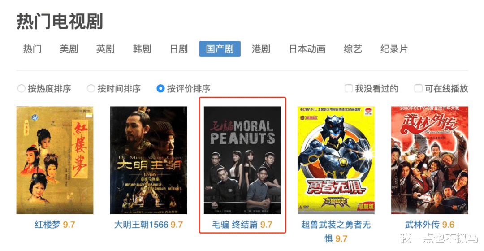Switch to the 综艺 tab

pyautogui.click(x=353, y=49)
